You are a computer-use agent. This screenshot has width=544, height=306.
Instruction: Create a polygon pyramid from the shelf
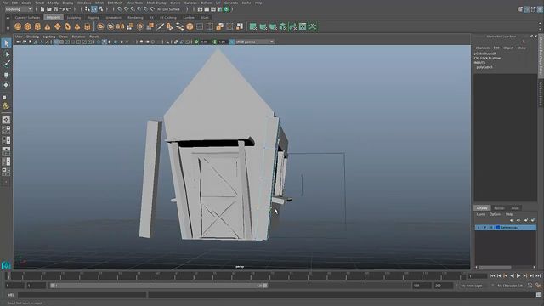tap(77, 26)
